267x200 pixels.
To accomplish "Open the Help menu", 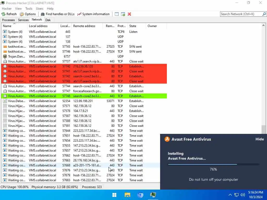I will [50, 9].
